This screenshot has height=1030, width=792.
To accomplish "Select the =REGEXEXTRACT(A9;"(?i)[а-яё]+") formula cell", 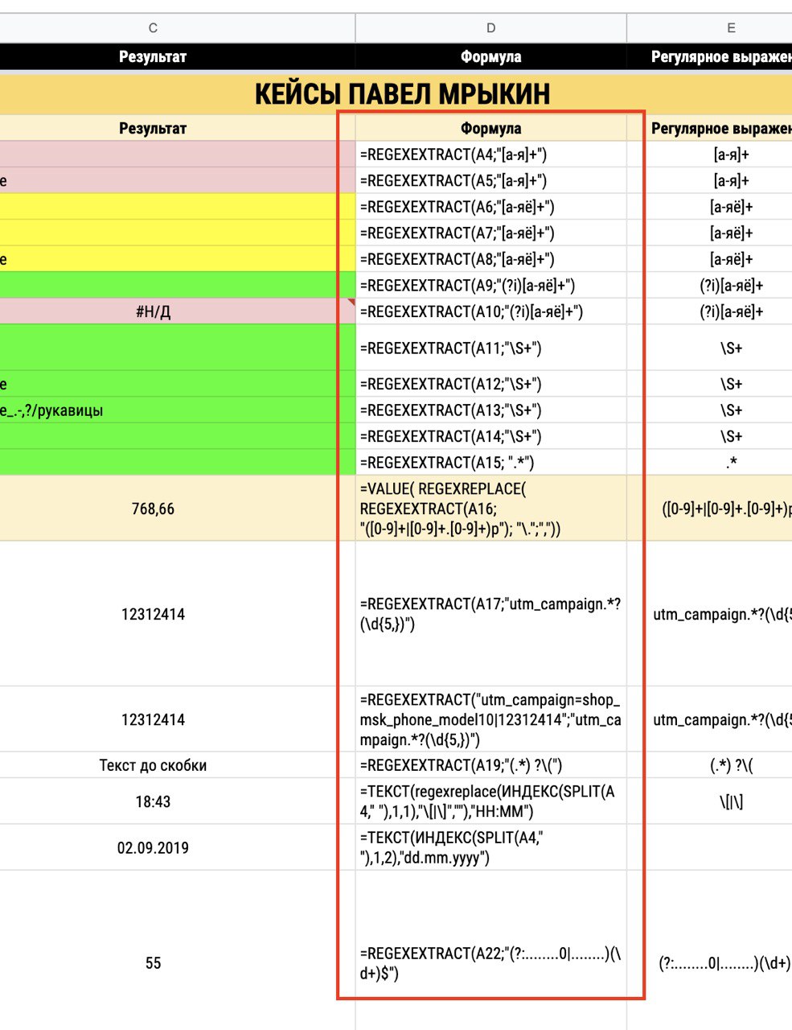I will point(490,285).
